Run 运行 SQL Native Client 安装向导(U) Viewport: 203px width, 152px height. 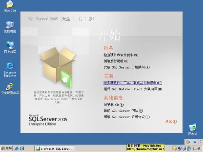tap(133, 89)
